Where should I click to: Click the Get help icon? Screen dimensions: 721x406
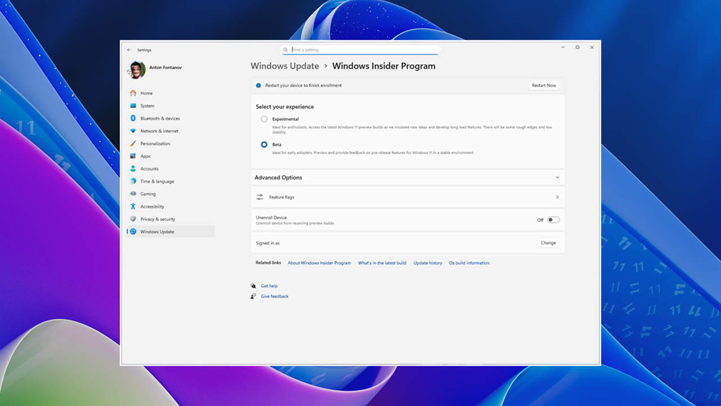(253, 286)
